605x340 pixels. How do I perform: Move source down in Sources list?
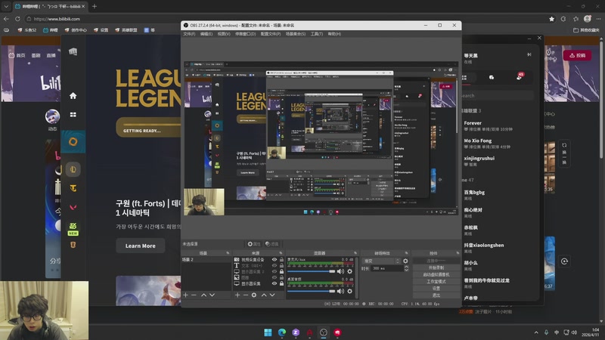point(272,295)
